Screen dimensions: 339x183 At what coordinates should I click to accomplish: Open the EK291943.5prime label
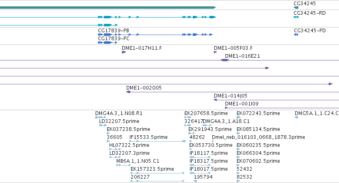(210, 129)
